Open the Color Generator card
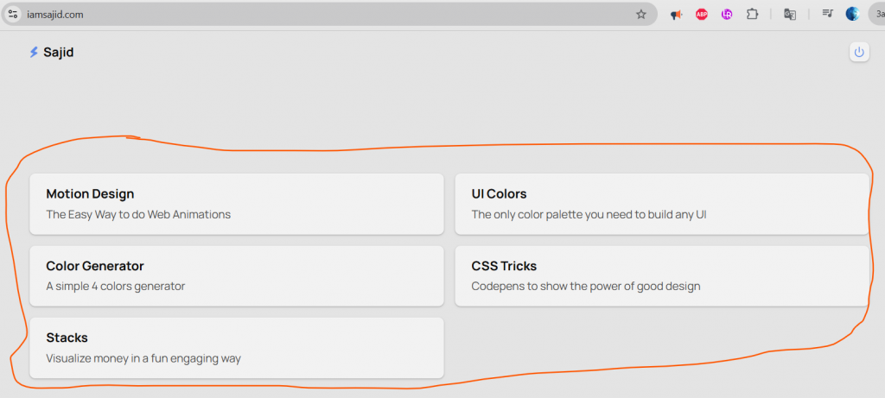 point(236,275)
